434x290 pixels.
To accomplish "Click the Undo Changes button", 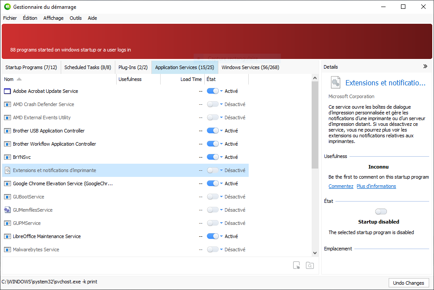I will [x=408, y=283].
